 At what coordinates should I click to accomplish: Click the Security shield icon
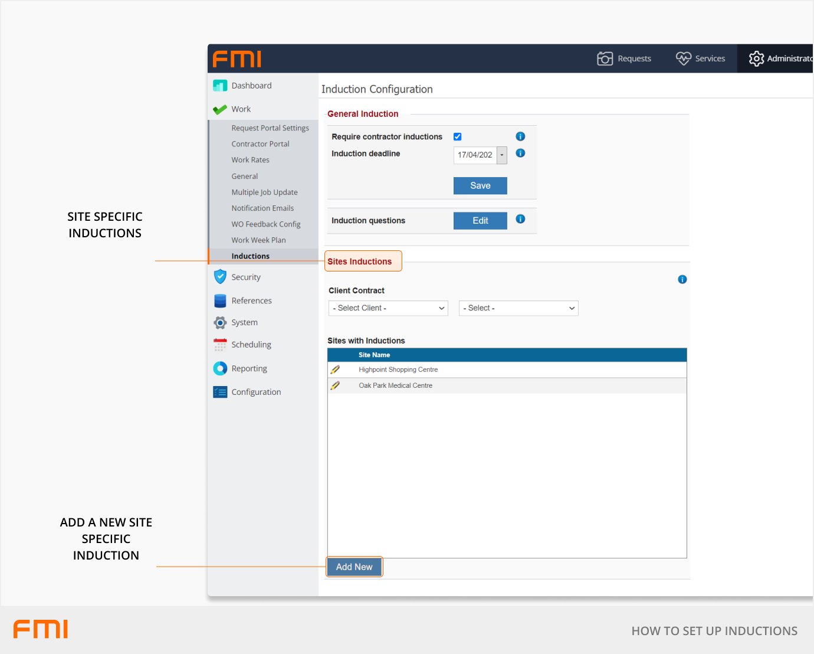click(220, 277)
